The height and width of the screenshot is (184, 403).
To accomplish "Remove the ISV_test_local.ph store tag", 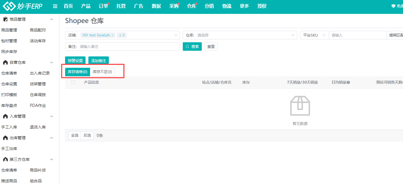I will [x=113, y=35].
